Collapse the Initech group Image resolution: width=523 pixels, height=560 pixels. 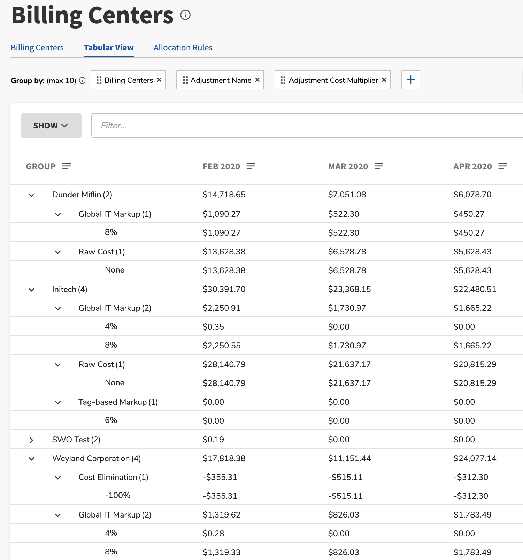click(31, 290)
